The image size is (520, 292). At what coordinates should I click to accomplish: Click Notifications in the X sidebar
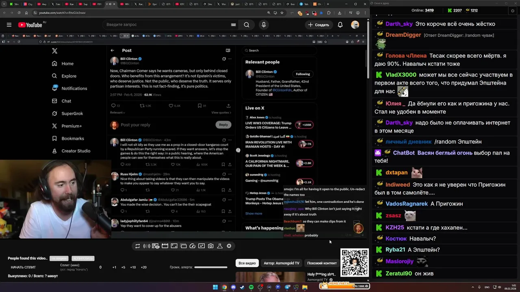pos(69,88)
